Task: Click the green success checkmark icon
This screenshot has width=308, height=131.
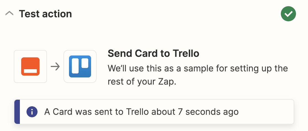Action: [x=288, y=14]
